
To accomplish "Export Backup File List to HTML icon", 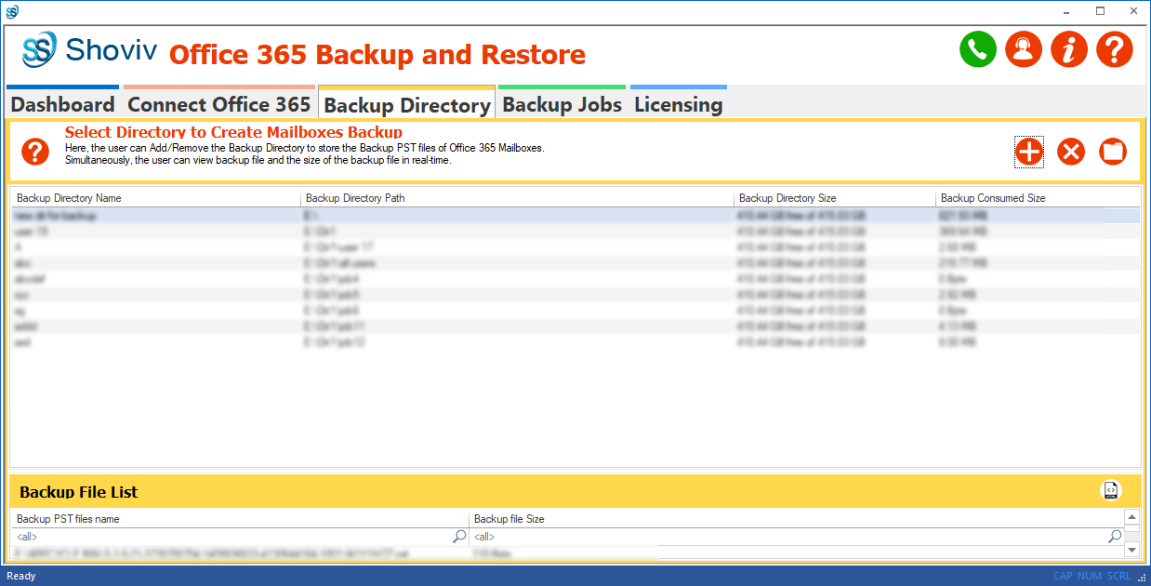I will click(x=1111, y=490).
